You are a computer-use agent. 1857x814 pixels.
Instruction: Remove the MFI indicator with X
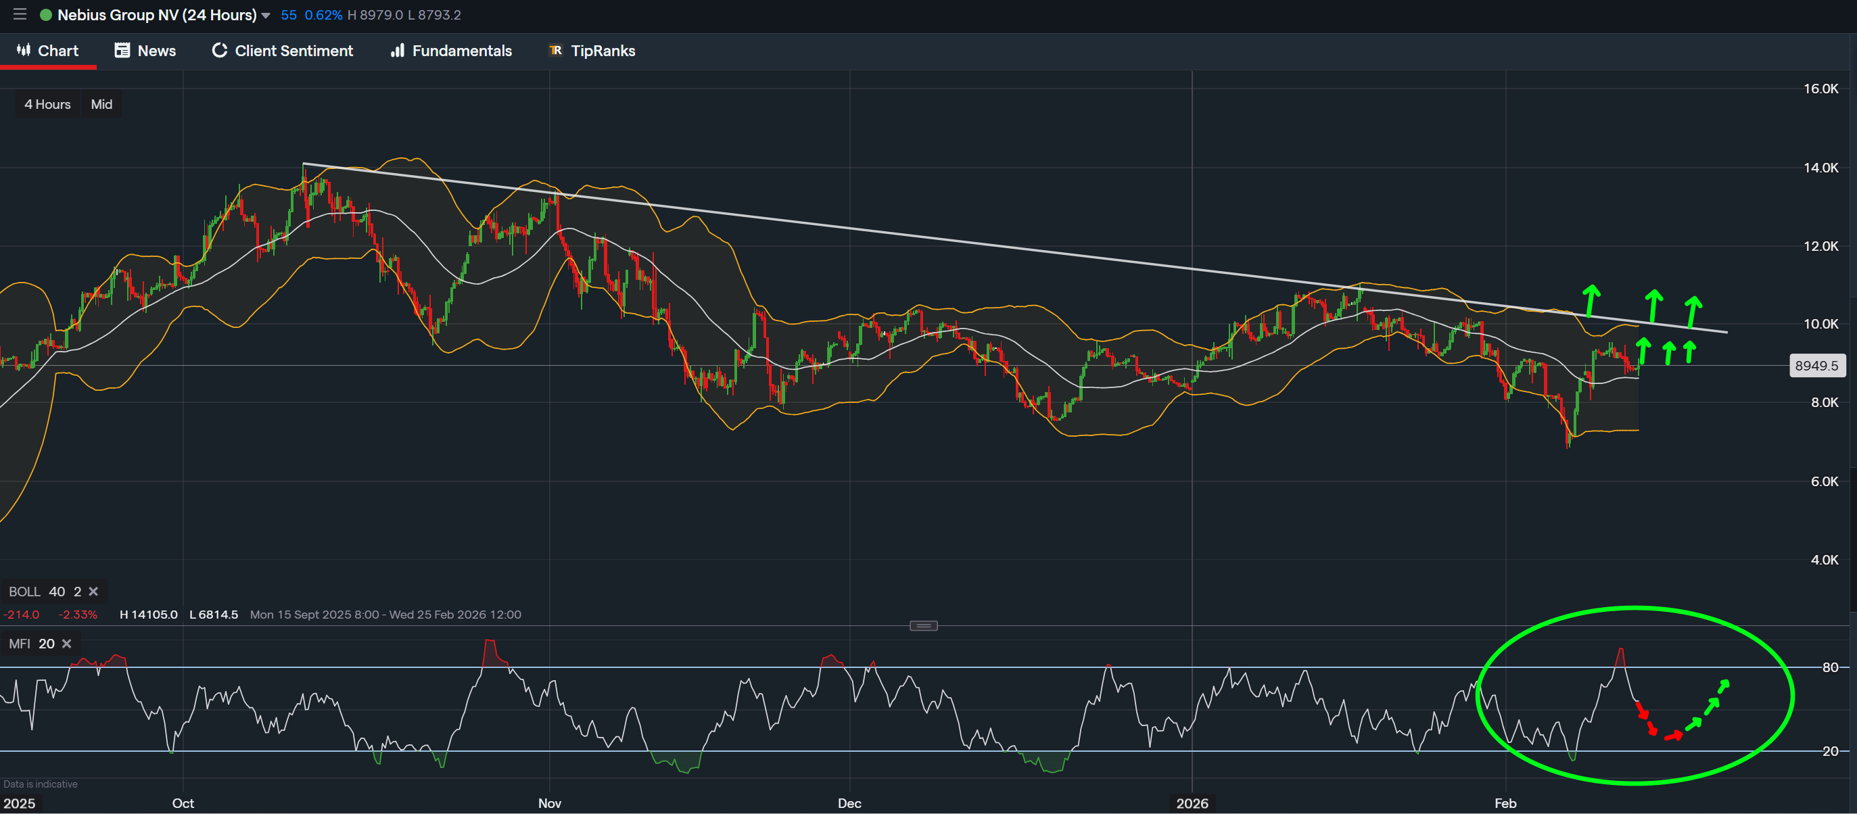click(x=66, y=643)
